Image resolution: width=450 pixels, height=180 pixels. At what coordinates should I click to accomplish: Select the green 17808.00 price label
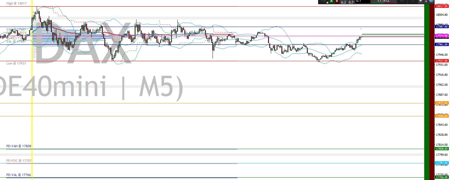[x=442, y=149]
